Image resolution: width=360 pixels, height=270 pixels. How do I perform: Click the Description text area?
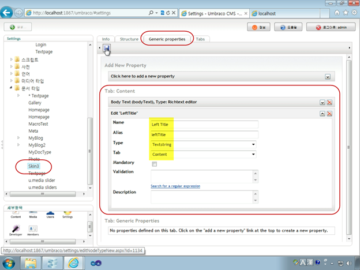[x=204, y=197]
